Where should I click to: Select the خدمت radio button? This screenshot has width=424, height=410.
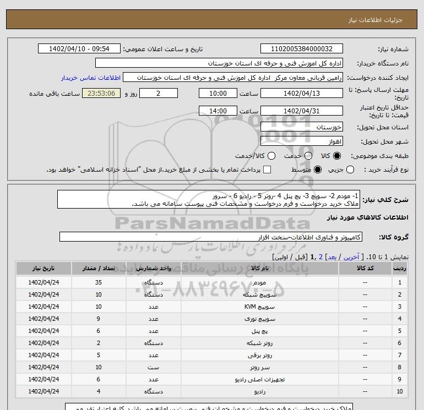tap(308, 156)
